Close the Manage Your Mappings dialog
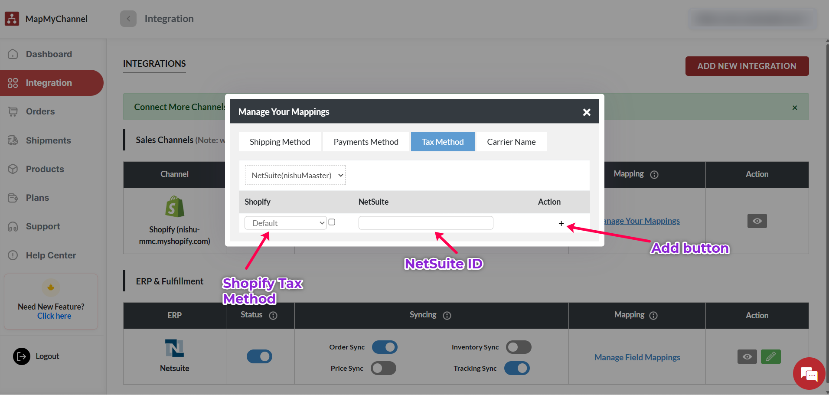This screenshot has width=829, height=395. (x=587, y=112)
